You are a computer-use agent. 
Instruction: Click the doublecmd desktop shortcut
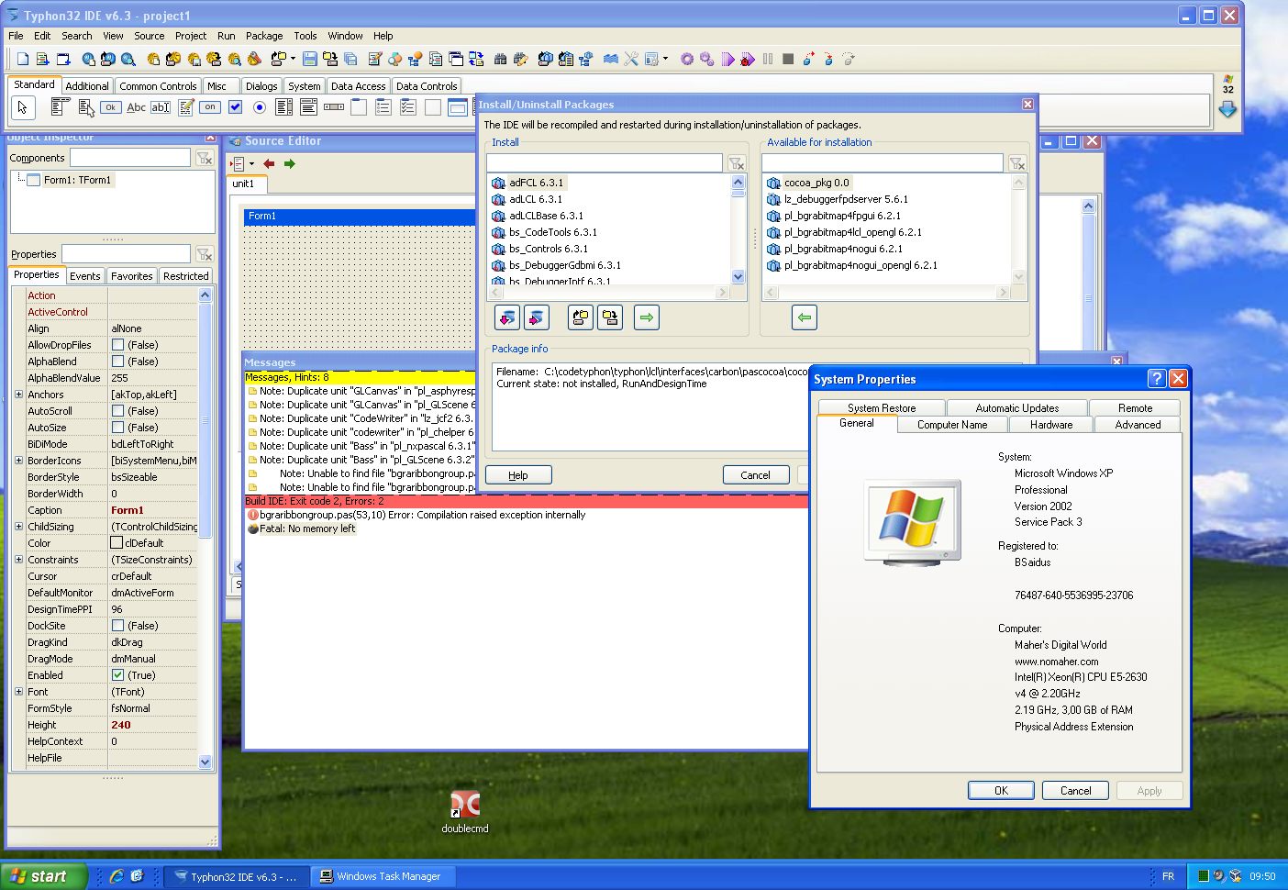(465, 811)
